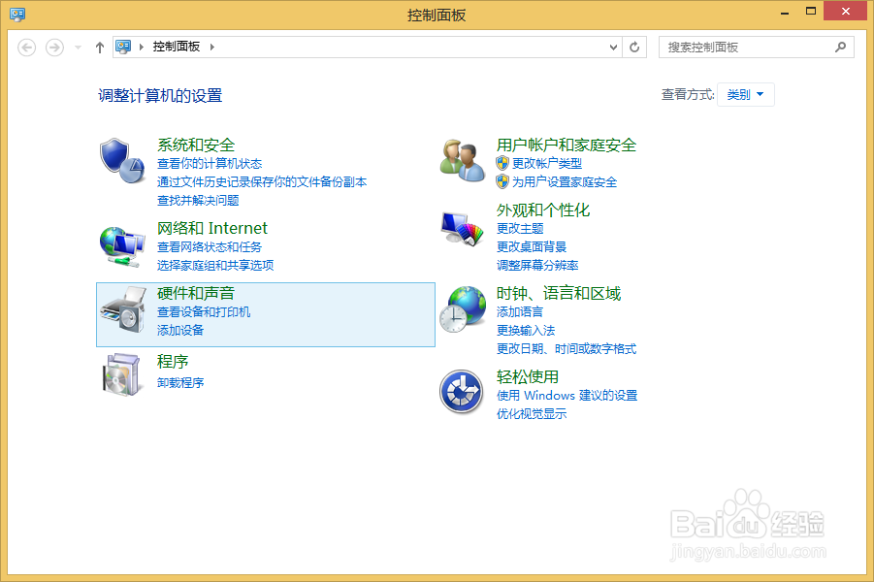Open the 查看方式 类别 dropdown
874x582 pixels.
coord(745,94)
